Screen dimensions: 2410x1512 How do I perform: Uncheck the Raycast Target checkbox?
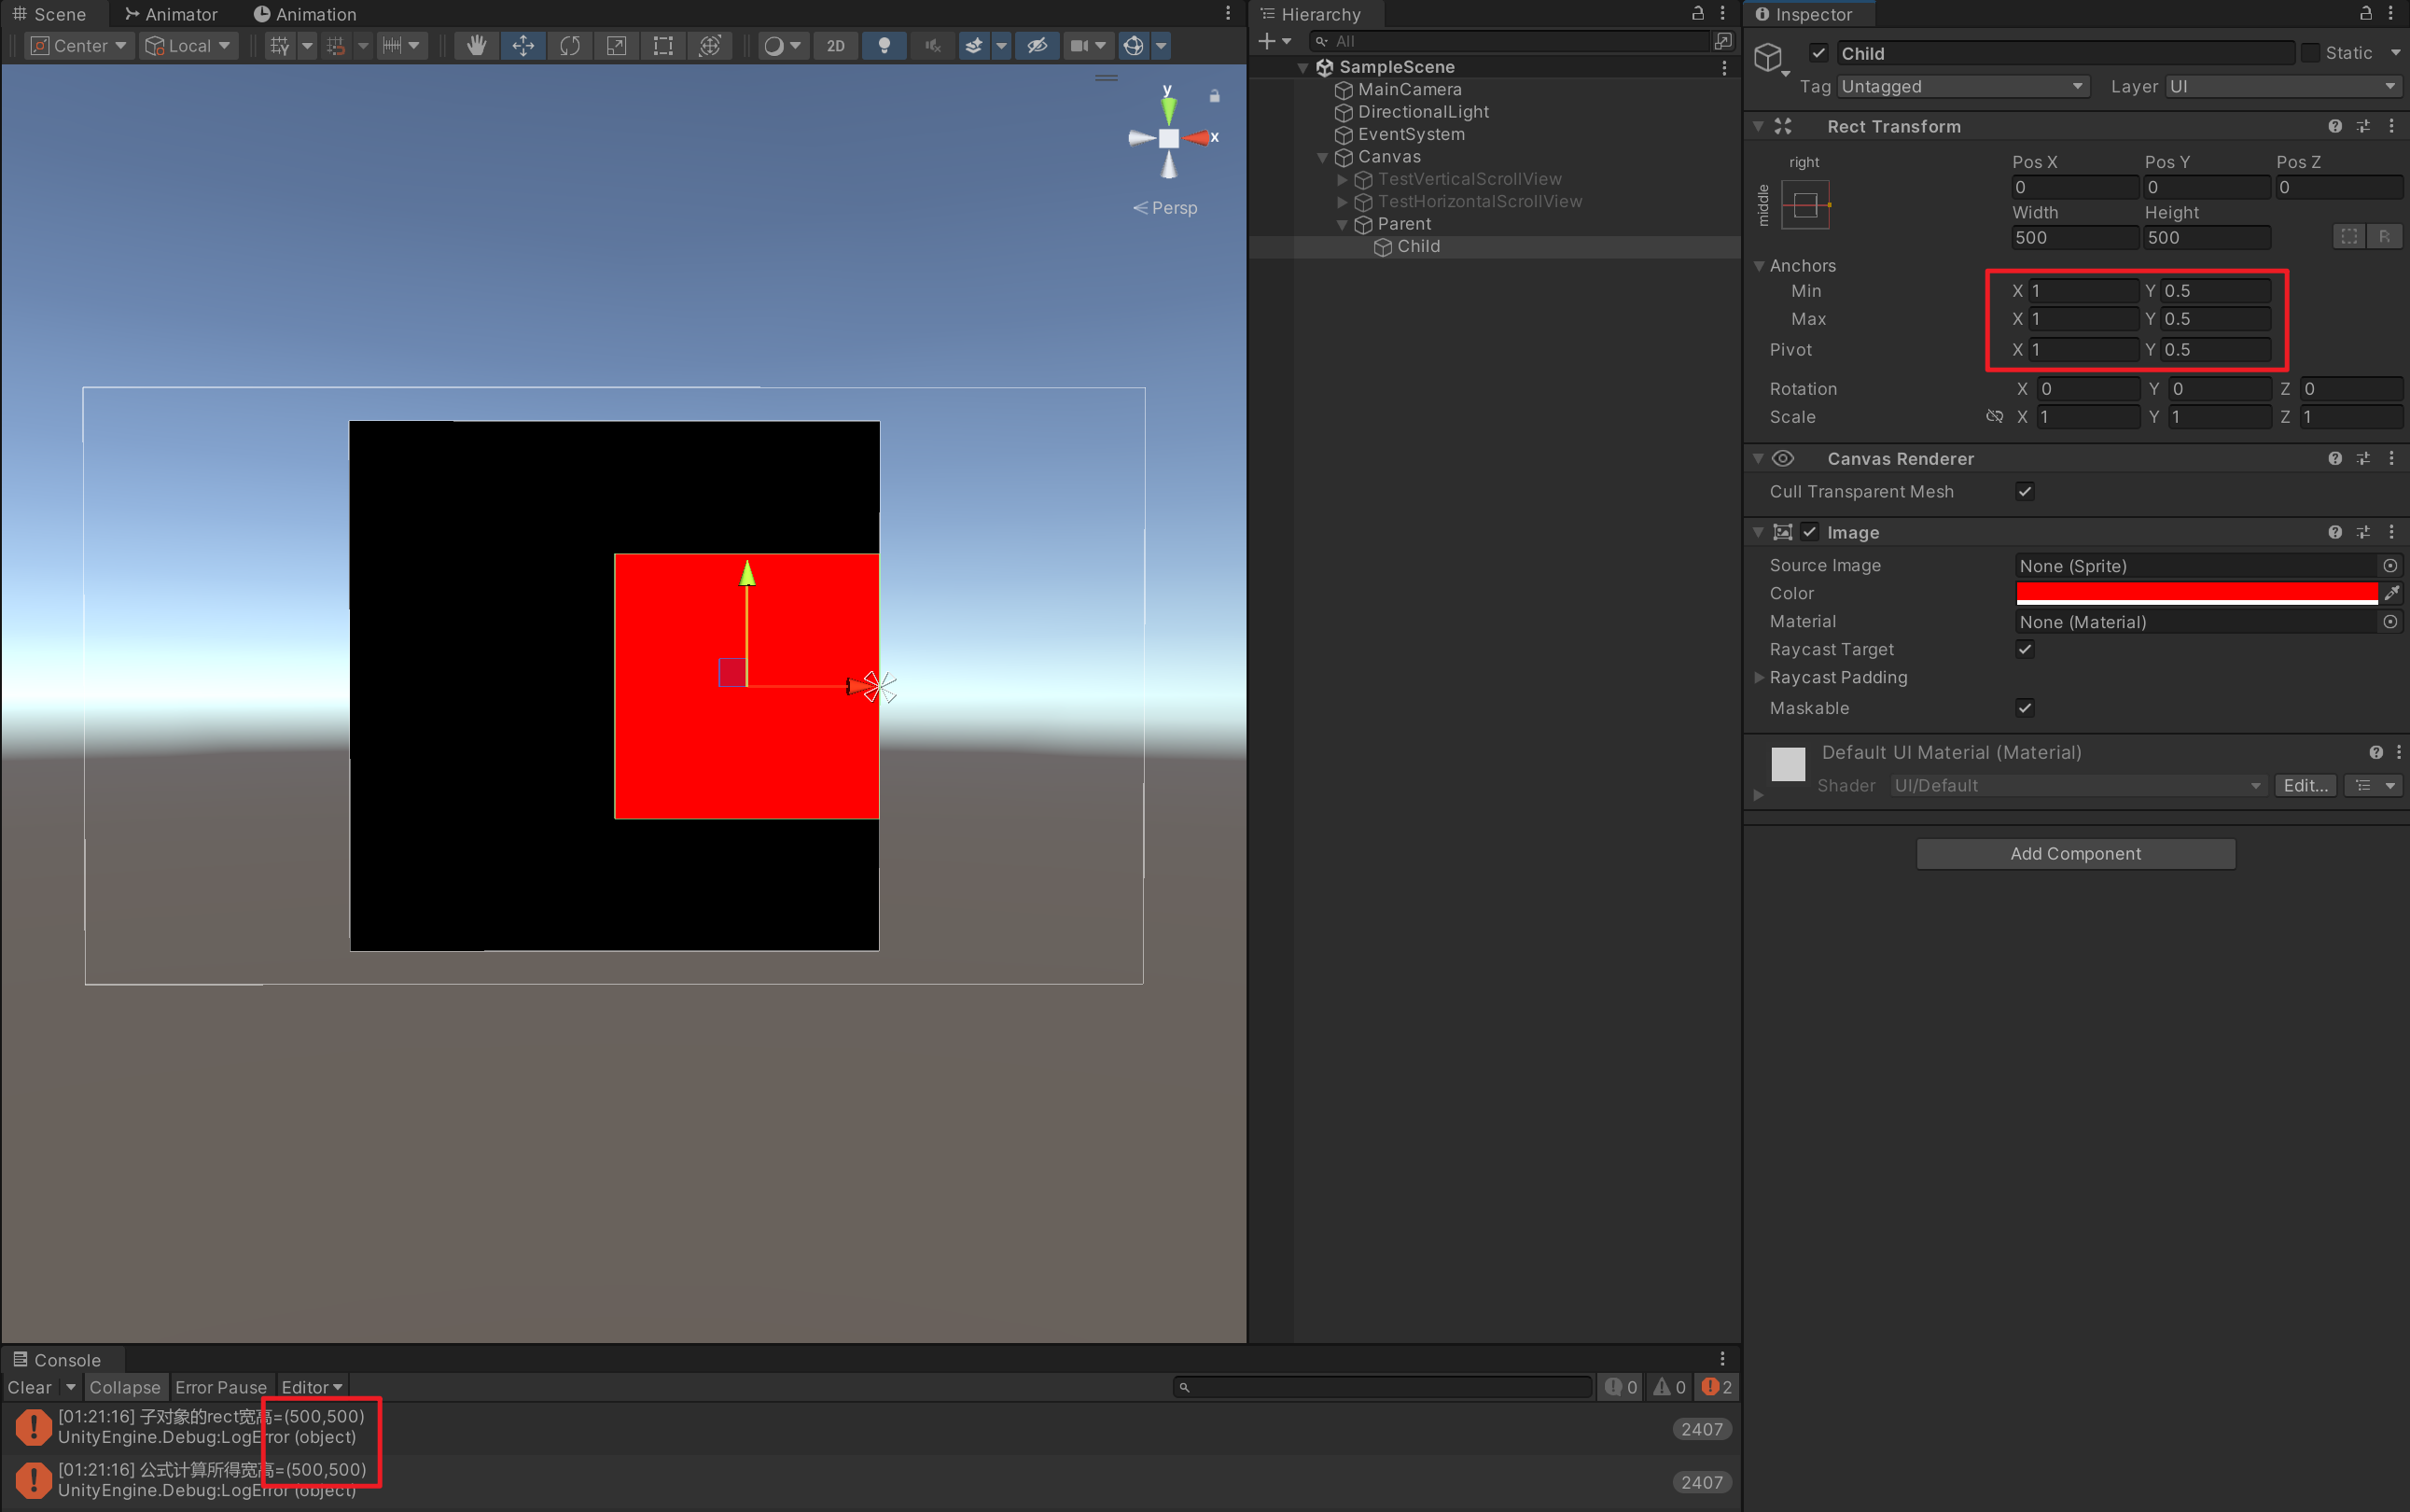(2024, 650)
